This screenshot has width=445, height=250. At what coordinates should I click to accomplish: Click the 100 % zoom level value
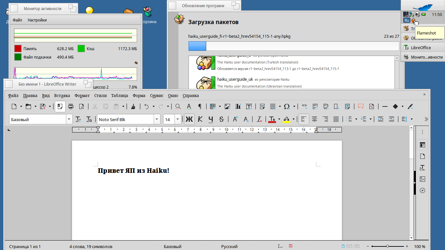(x=420, y=247)
